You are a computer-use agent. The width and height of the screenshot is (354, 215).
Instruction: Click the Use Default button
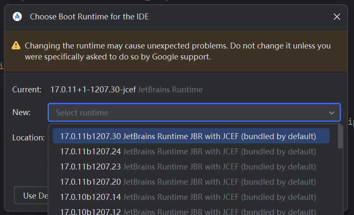point(31,195)
